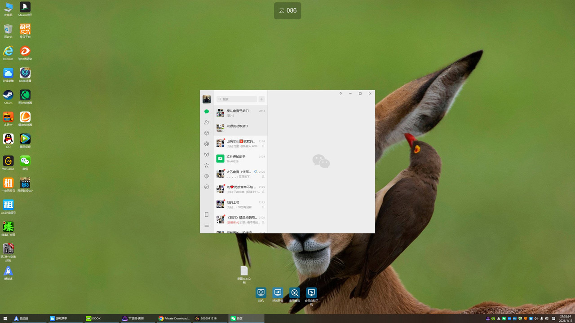Open the Windows Start button
The image size is (575, 323).
[5, 319]
